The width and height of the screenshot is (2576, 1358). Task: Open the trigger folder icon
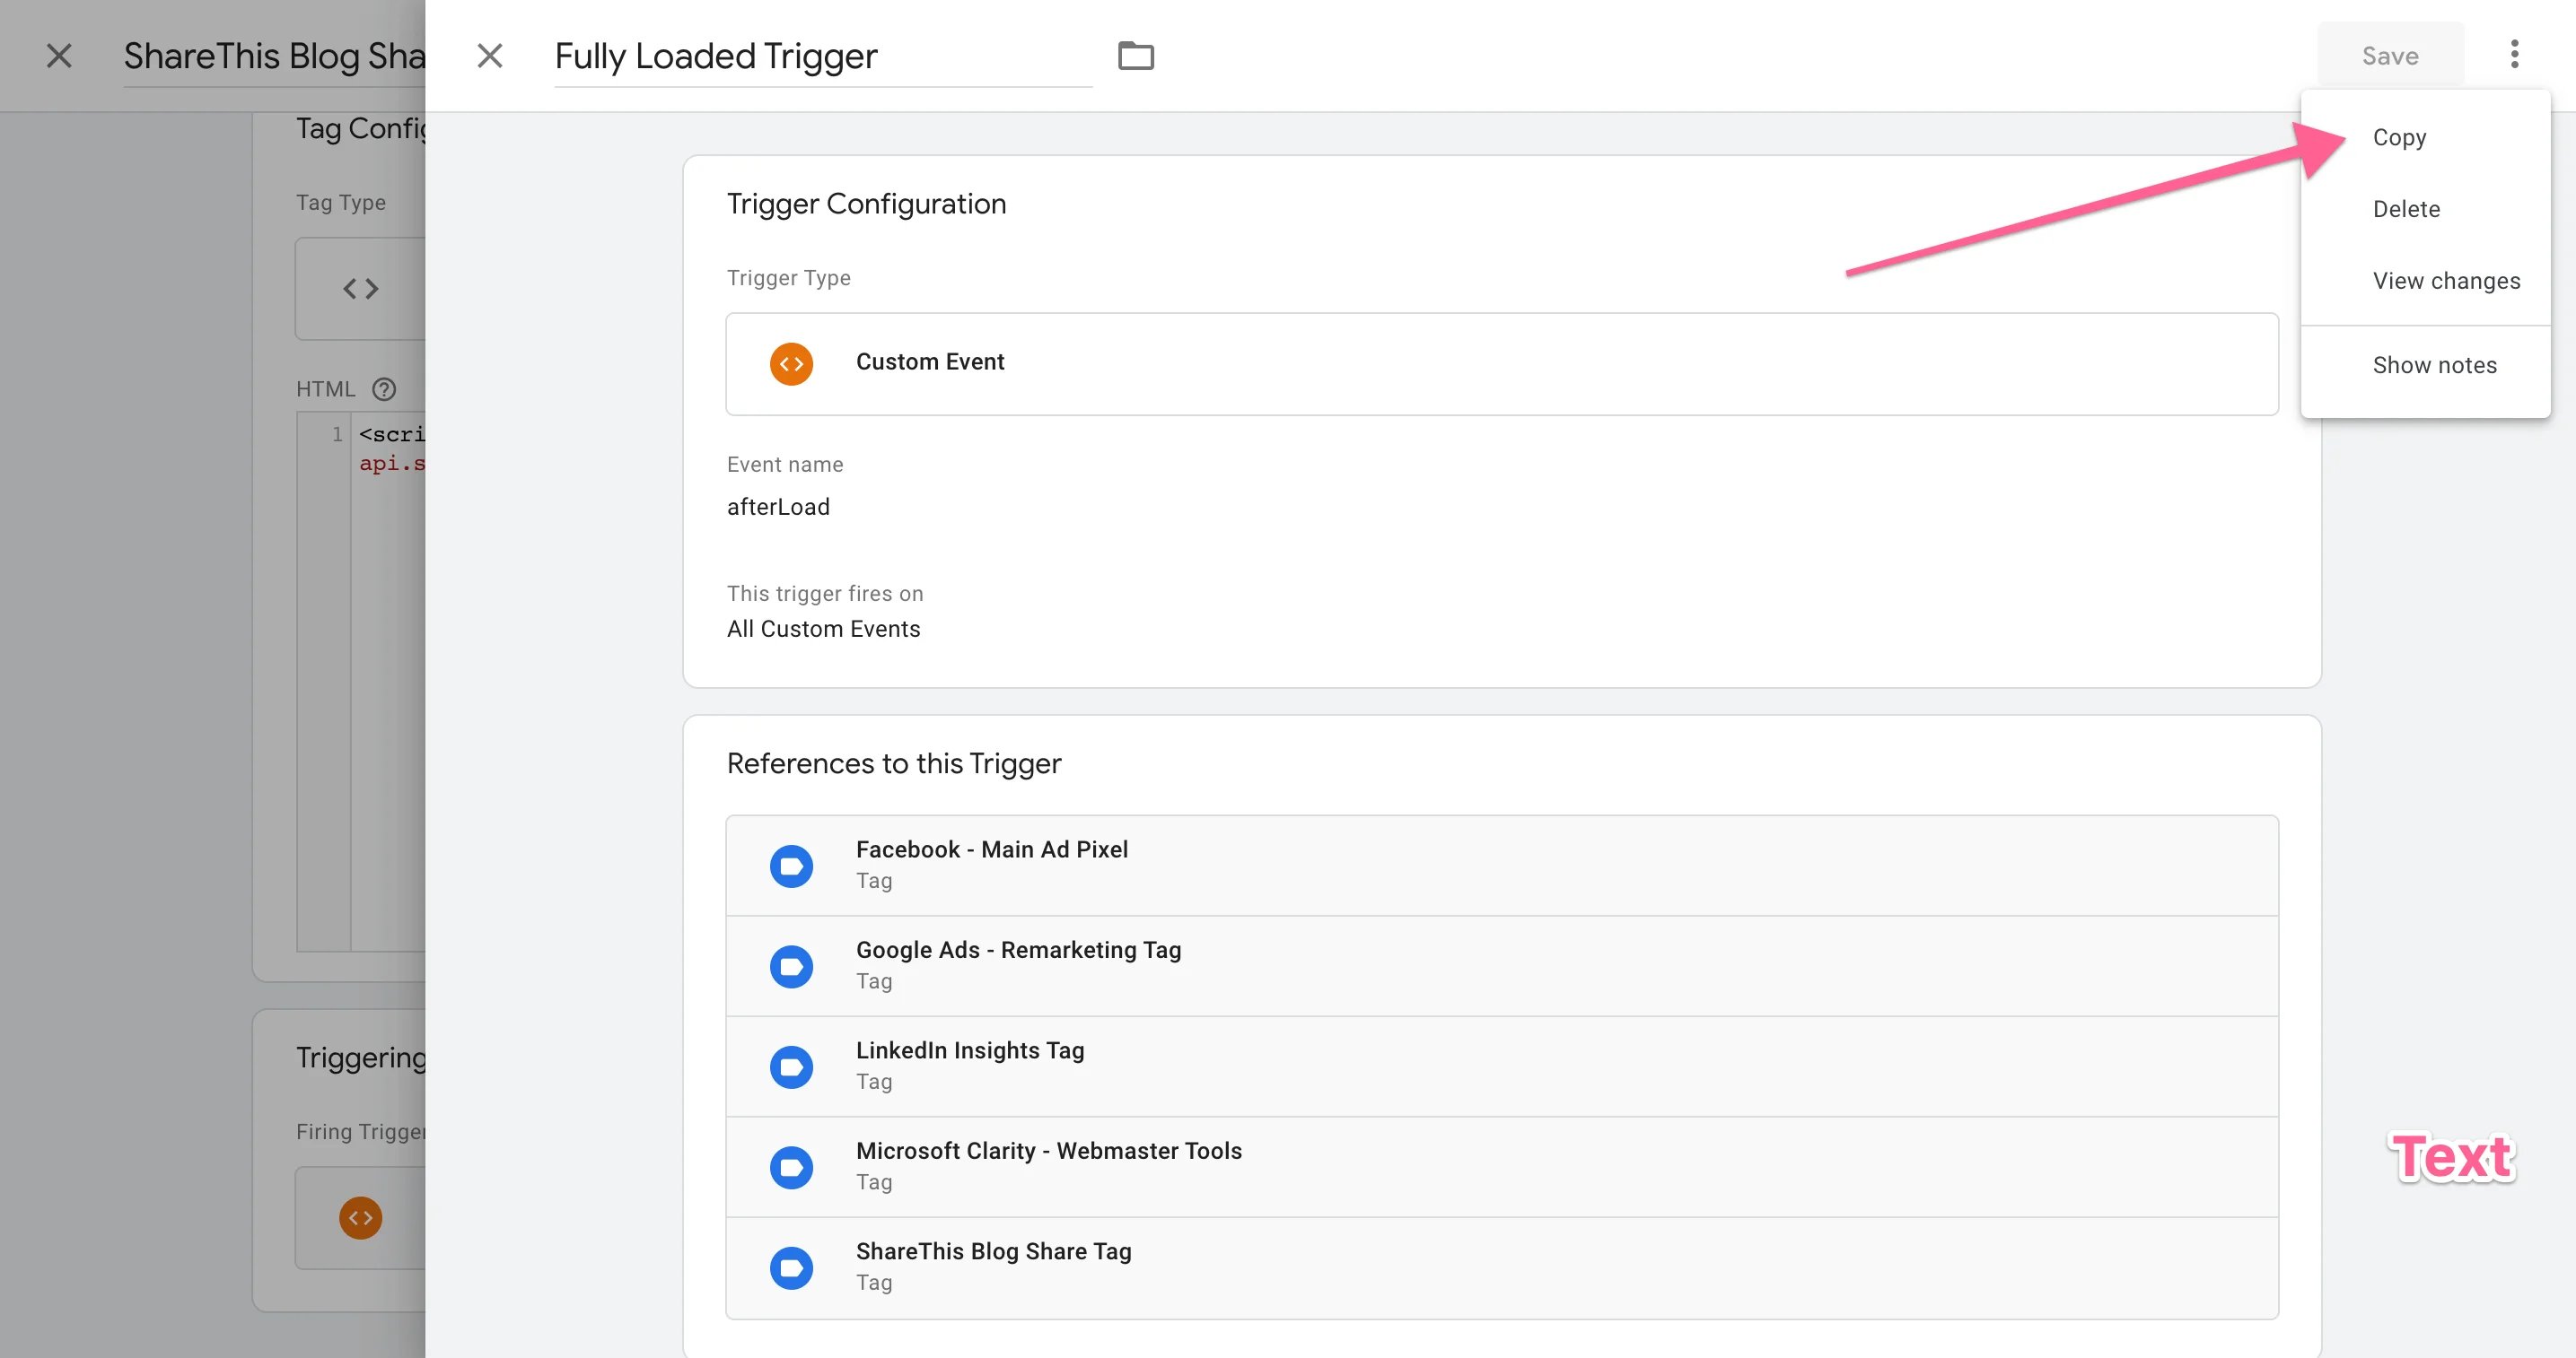(x=1137, y=55)
